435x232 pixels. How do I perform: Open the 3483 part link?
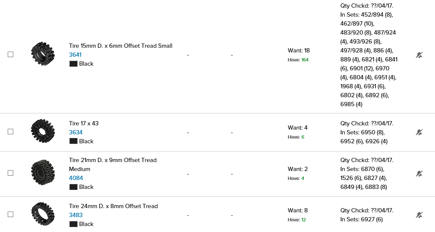(76, 215)
